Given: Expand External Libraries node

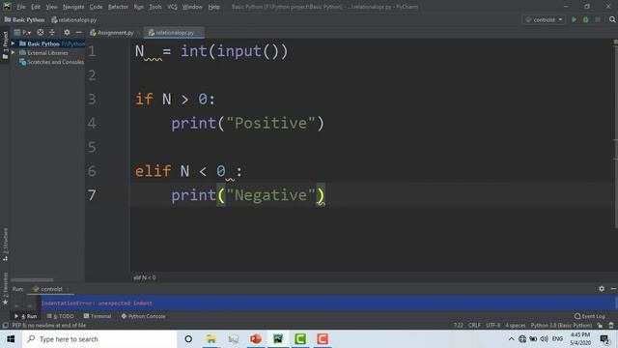Looking at the screenshot, I should (x=13, y=52).
